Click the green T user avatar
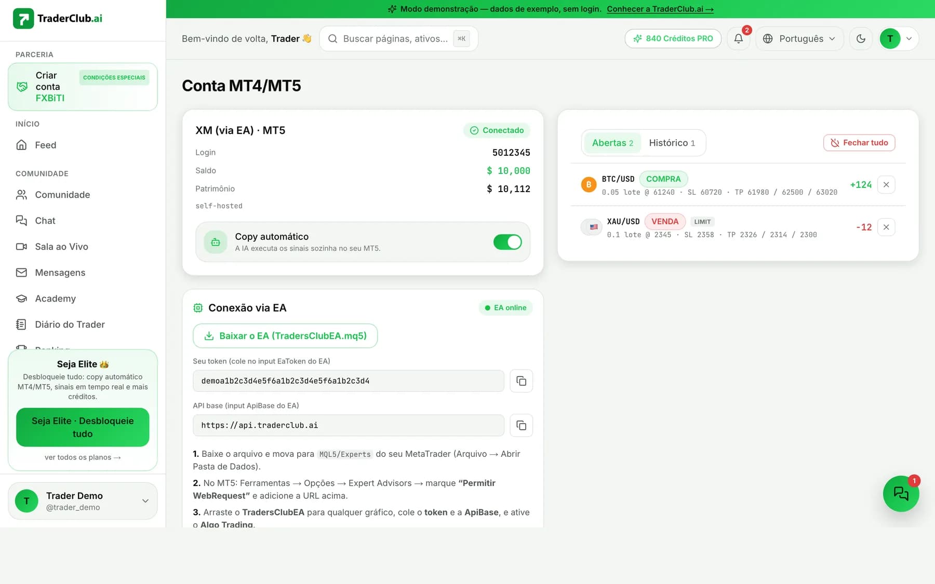 click(890, 38)
